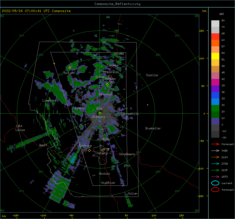
Task: Click the magenta 18TS arrow legend icon
Action: (215, 177)
